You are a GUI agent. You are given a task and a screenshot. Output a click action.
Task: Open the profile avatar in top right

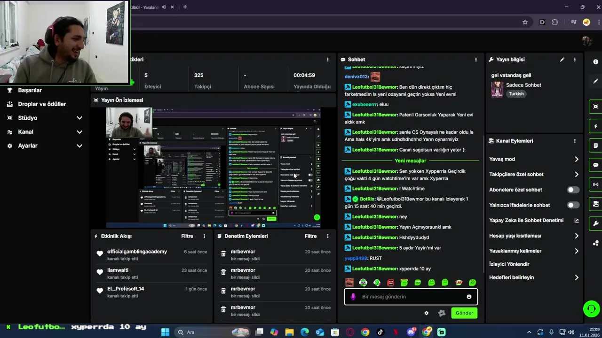586,41
